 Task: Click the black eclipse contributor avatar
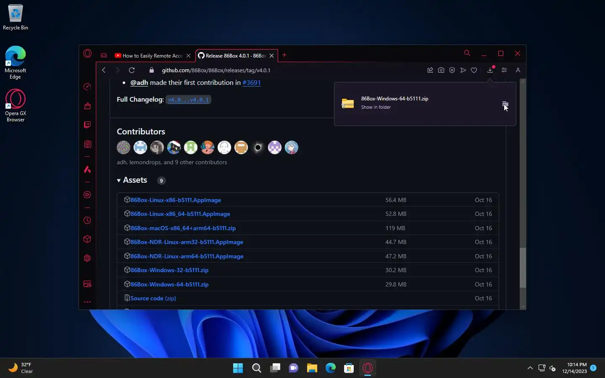[x=258, y=147]
